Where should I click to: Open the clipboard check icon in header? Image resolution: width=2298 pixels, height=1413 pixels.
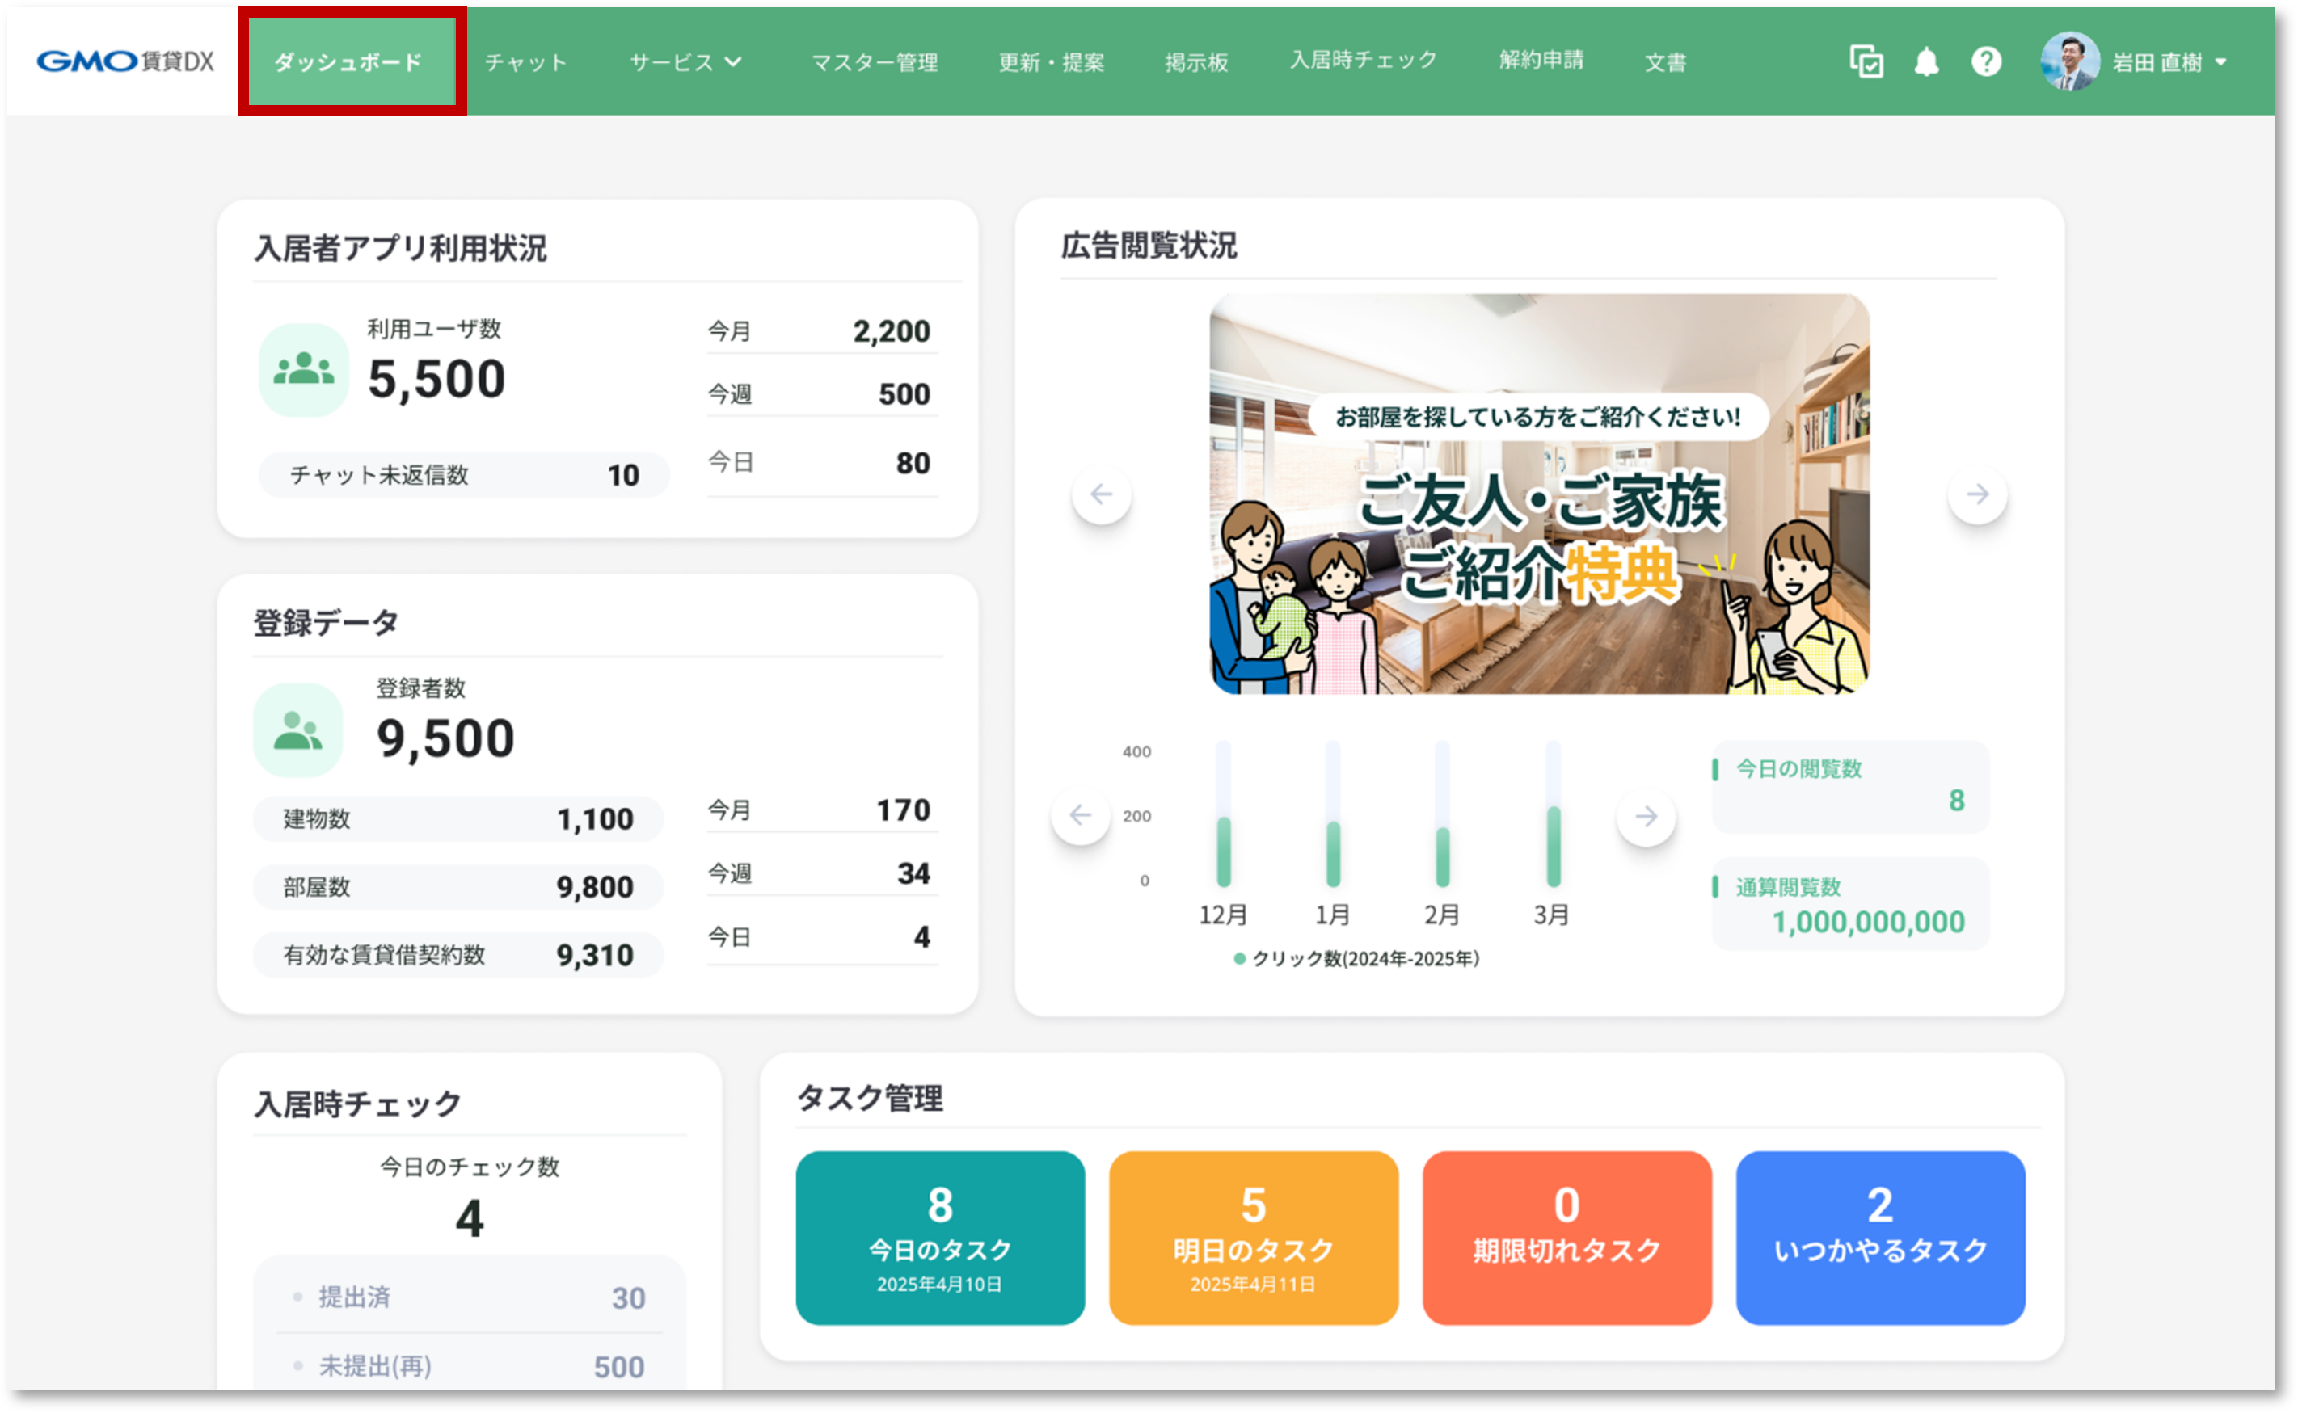point(1867,61)
